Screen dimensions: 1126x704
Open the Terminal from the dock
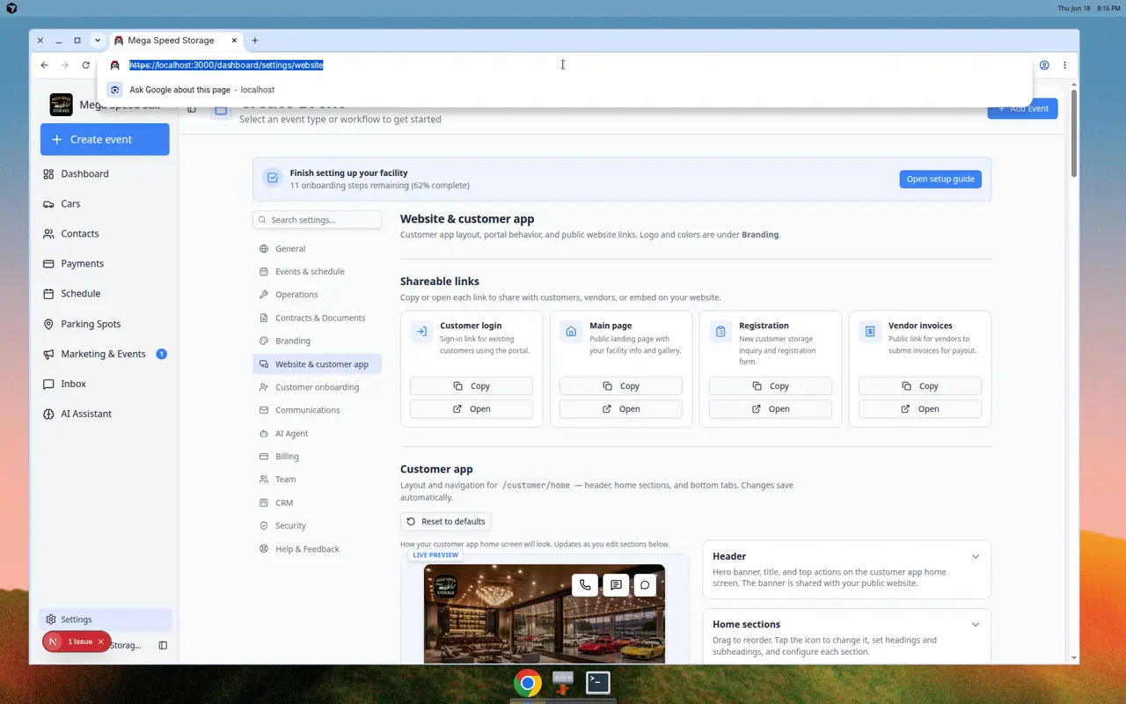pyautogui.click(x=598, y=682)
